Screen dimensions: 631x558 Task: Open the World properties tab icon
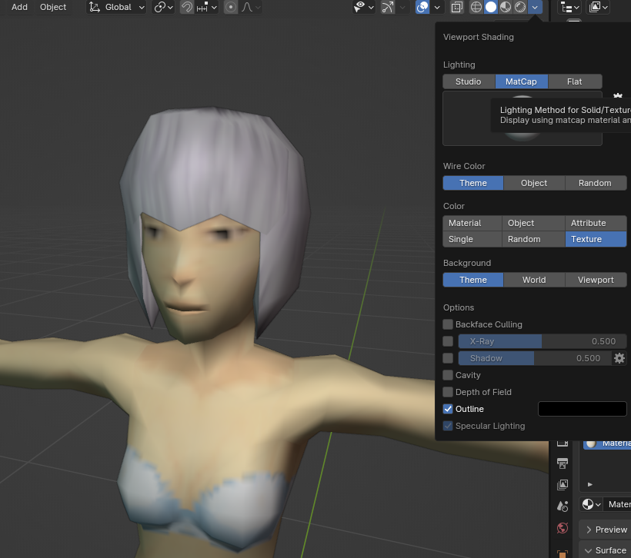click(x=563, y=528)
